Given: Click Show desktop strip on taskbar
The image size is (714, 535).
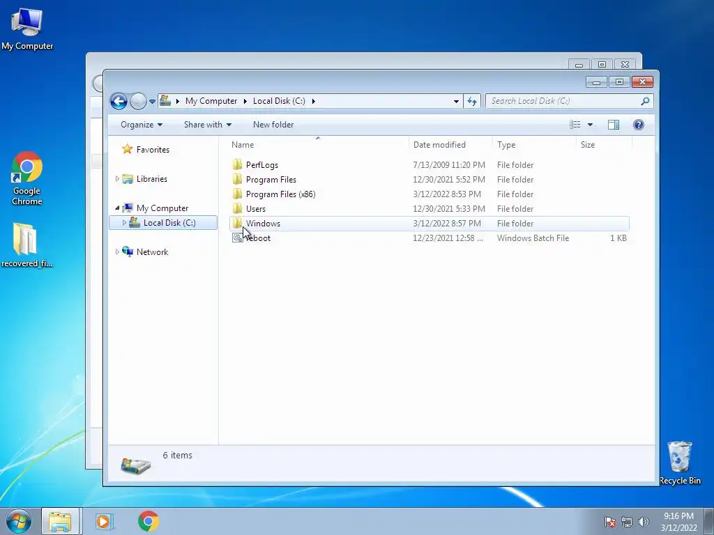Looking at the screenshot, I should click(x=709, y=521).
